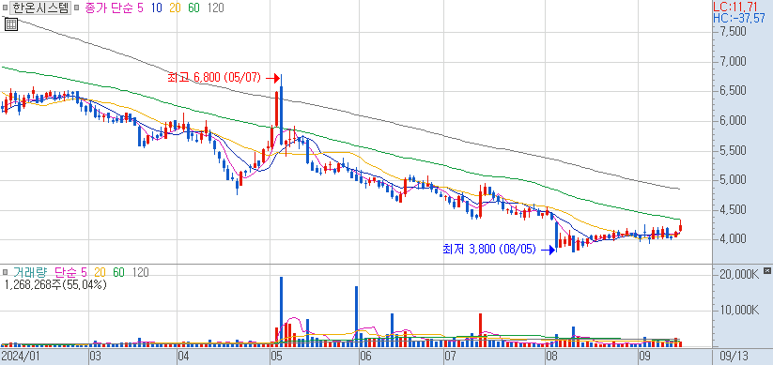Select the orange 20 volume average label
The image size is (773, 365).
[x=100, y=272]
